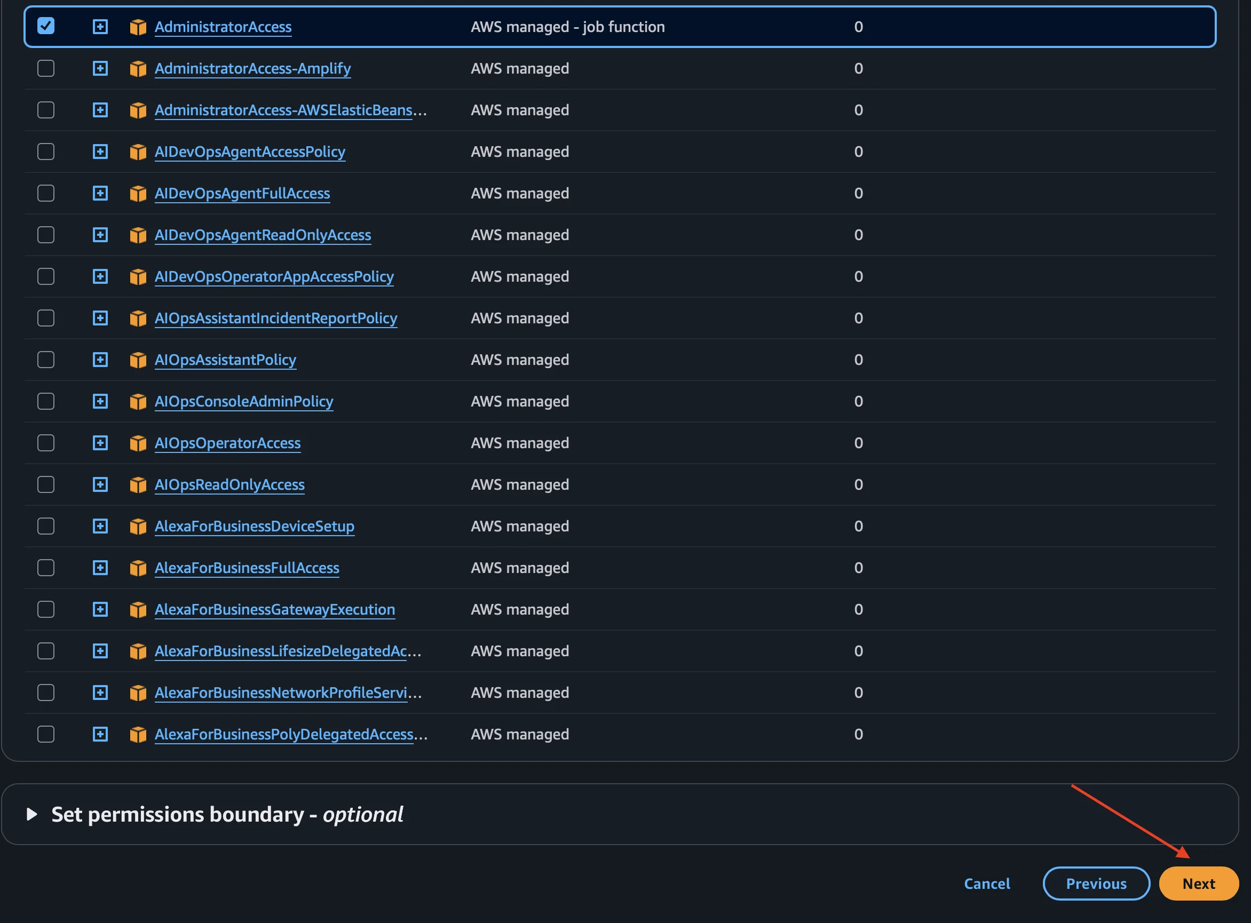Select the AIOpsOperatorAccess policy checkbox
The image size is (1251, 923).
pyautogui.click(x=46, y=443)
